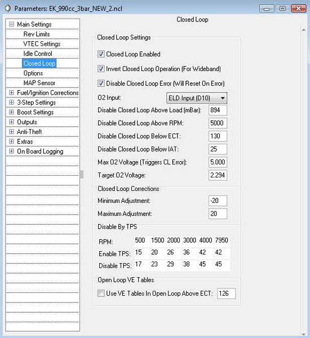The width and height of the screenshot is (310, 338).
Task: Expand the 3-Step Settings node
Action: (11, 103)
